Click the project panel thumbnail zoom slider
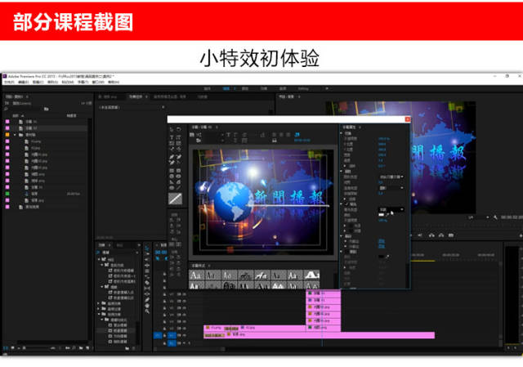523x367 pixels. pyautogui.click(x=38, y=348)
